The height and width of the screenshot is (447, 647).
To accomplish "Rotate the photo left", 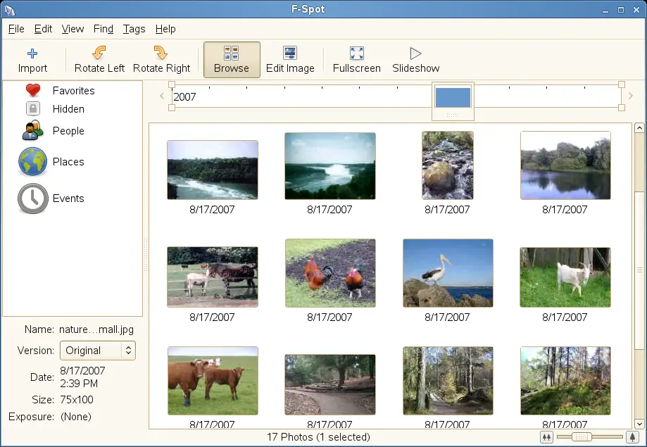I will [x=99, y=59].
